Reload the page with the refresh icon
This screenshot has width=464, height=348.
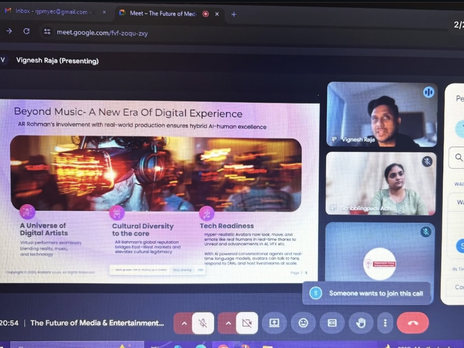26,31
